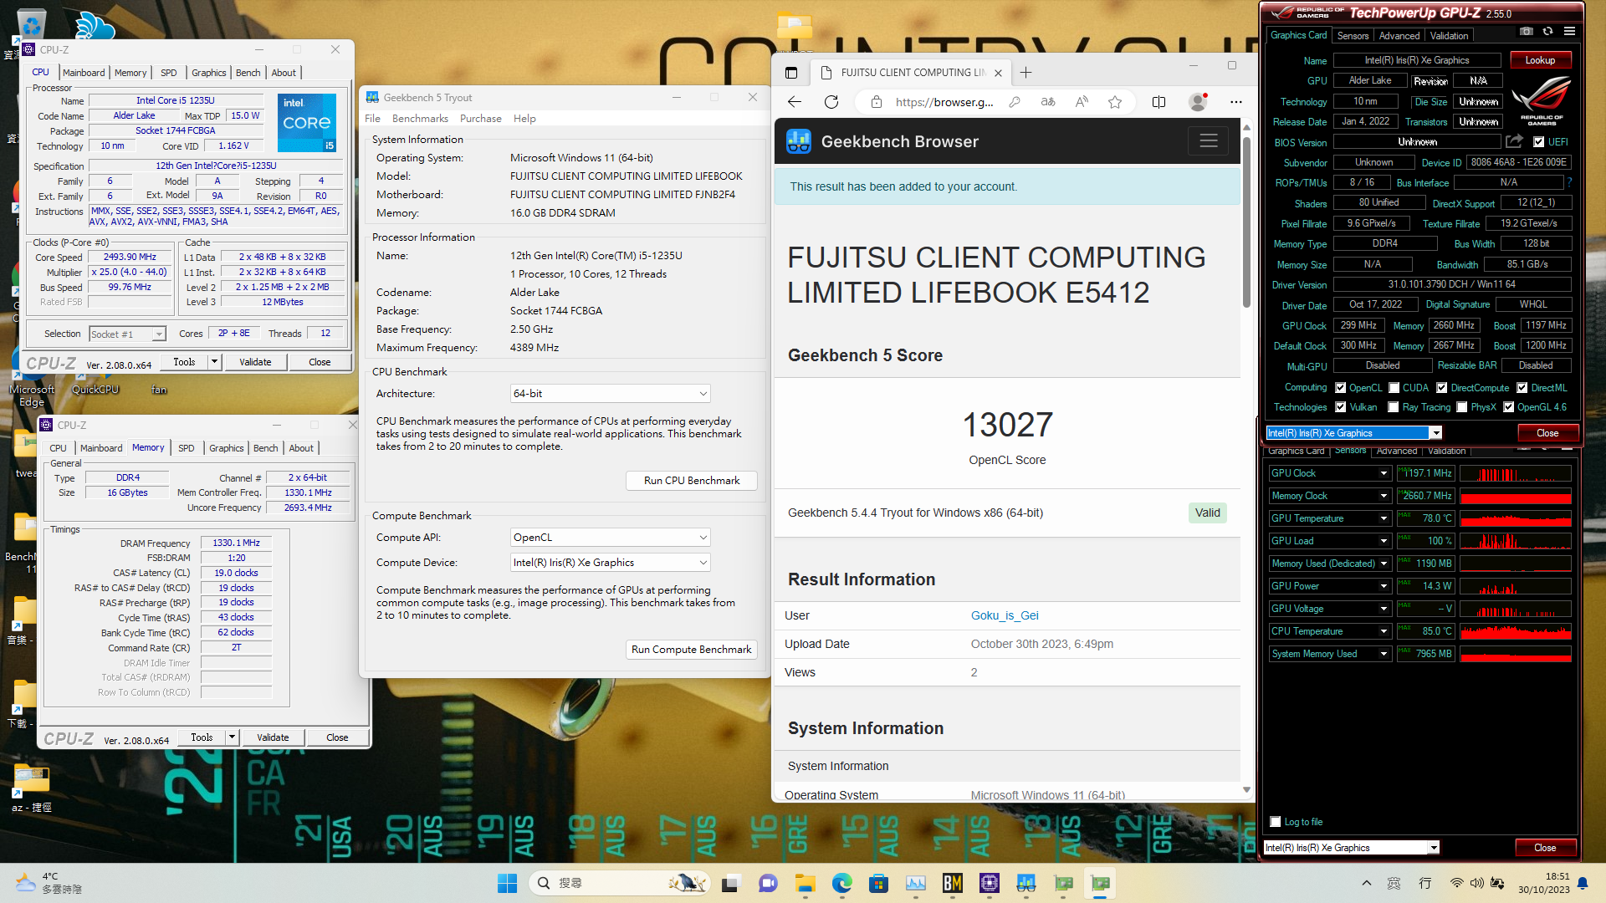Open File Explorer from the taskbar
The height and width of the screenshot is (903, 1606).
click(806, 883)
